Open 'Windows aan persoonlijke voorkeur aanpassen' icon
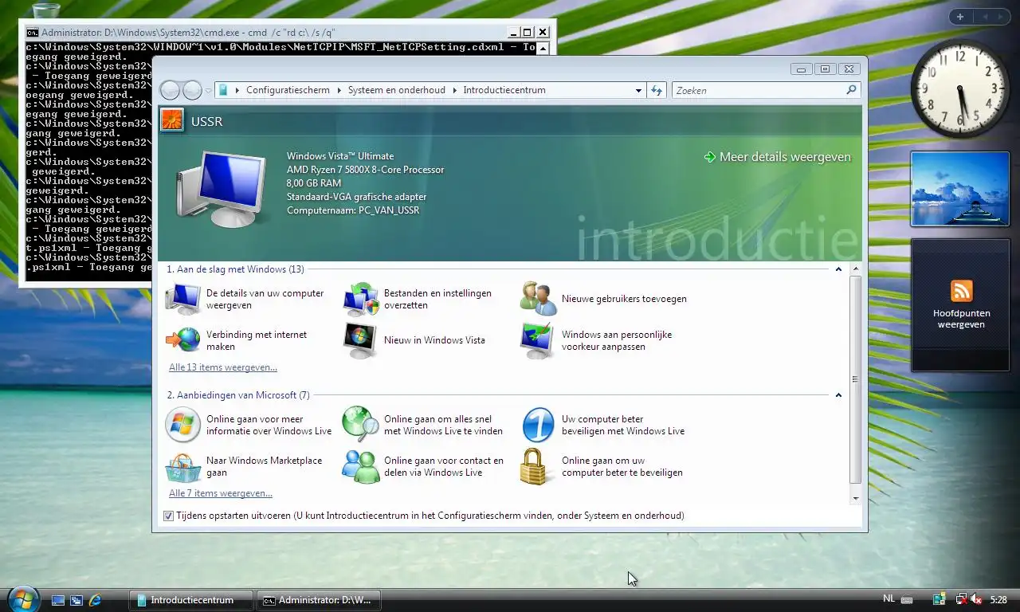 coord(539,340)
